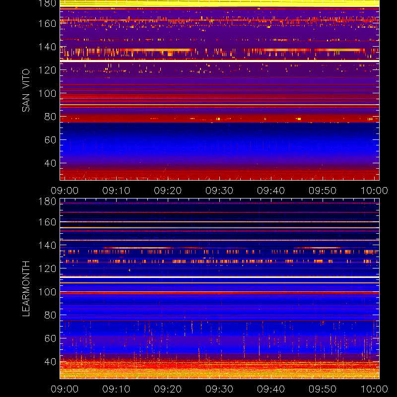Click San Vito plot's 09:50 time label

pos(323,191)
